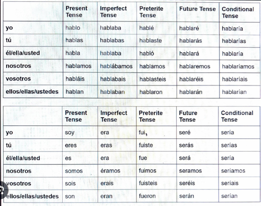Select the 'somos' present tense cell
The height and width of the screenshot is (206, 261).
point(72,171)
